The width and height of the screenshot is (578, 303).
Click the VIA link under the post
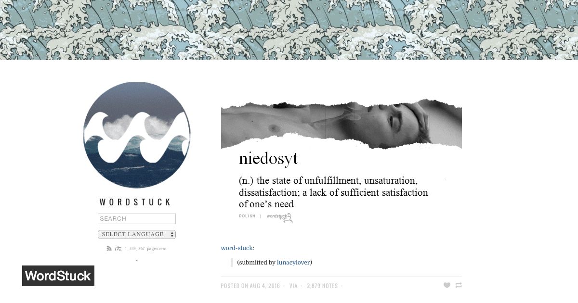pyautogui.click(x=294, y=286)
